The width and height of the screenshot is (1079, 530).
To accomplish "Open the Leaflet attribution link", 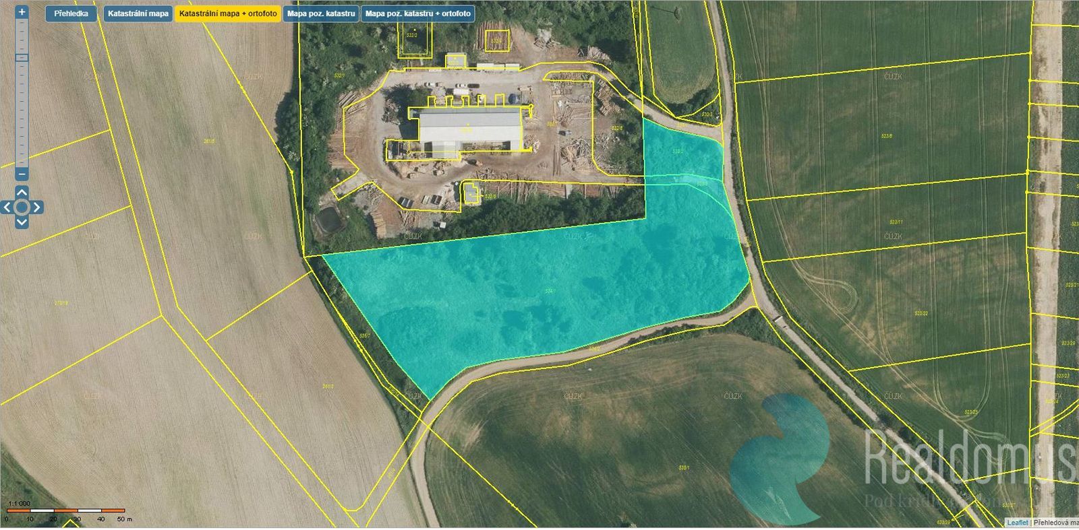I will pyautogui.click(x=1018, y=523).
